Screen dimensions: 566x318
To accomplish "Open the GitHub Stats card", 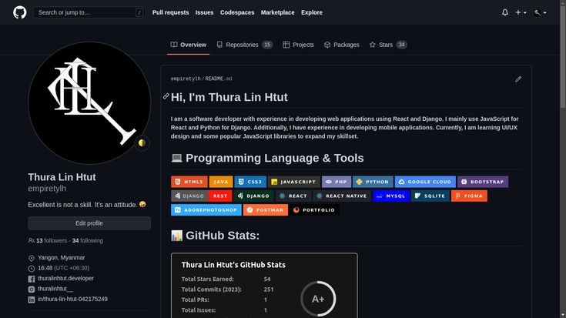I will tap(264, 286).
